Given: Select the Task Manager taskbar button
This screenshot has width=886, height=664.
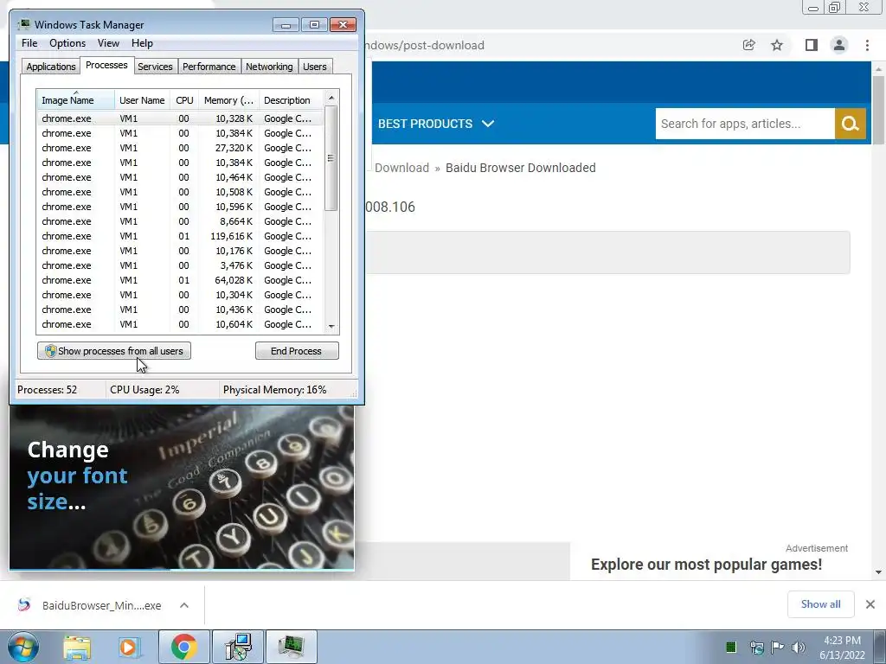Looking at the screenshot, I should [x=292, y=647].
